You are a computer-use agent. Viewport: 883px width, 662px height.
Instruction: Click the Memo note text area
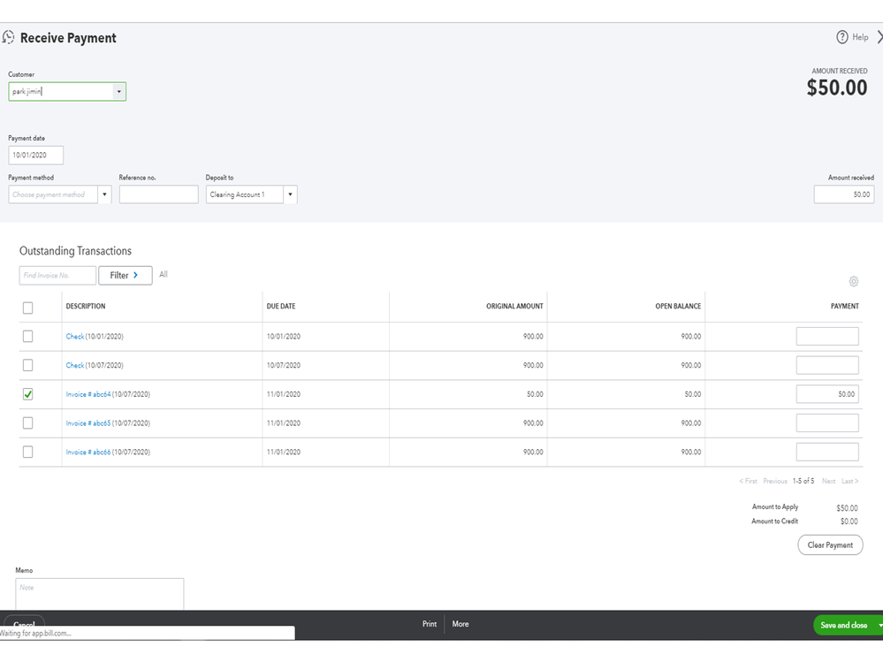pyautogui.click(x=100, y=594)
